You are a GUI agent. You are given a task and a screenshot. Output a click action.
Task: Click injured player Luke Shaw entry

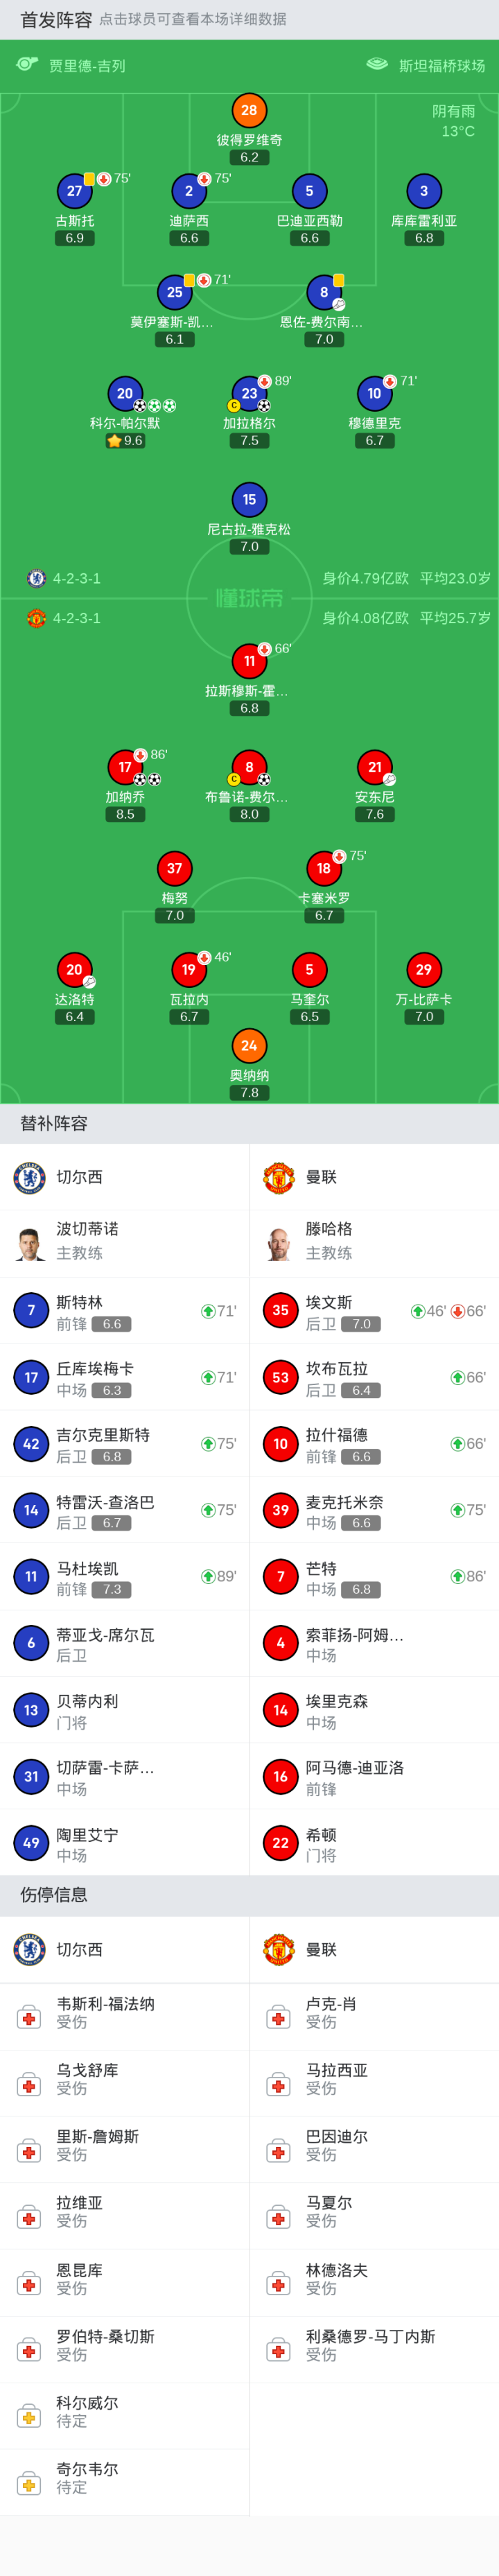click(374, 2013)
